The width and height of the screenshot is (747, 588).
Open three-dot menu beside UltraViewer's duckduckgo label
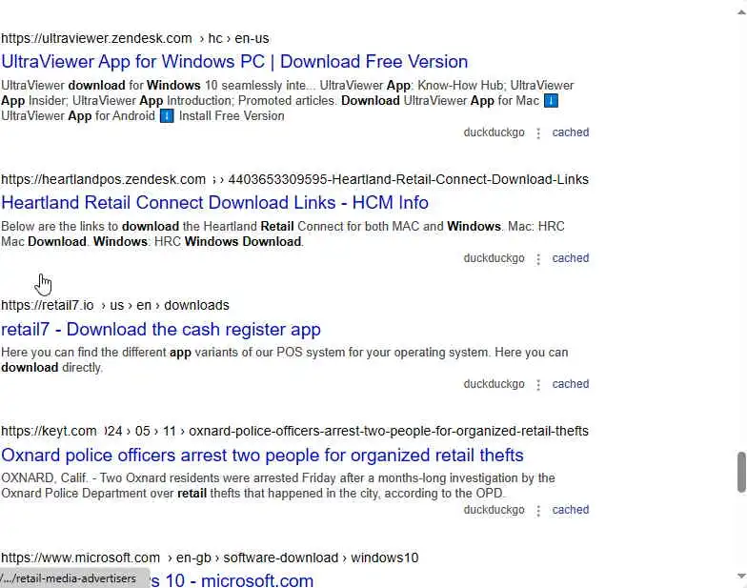pyautogui.click(x=538, y=133)
